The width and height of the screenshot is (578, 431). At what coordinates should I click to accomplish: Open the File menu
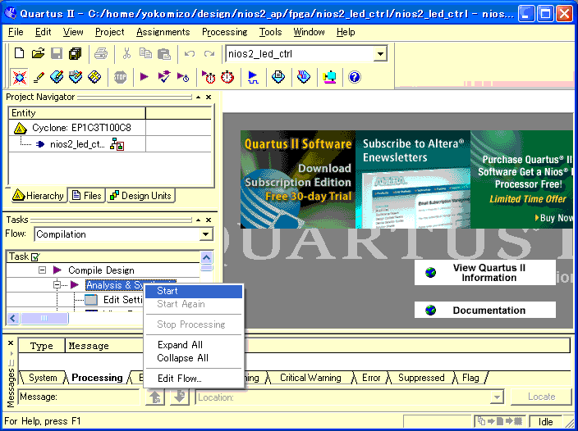(x=16, y=32)
